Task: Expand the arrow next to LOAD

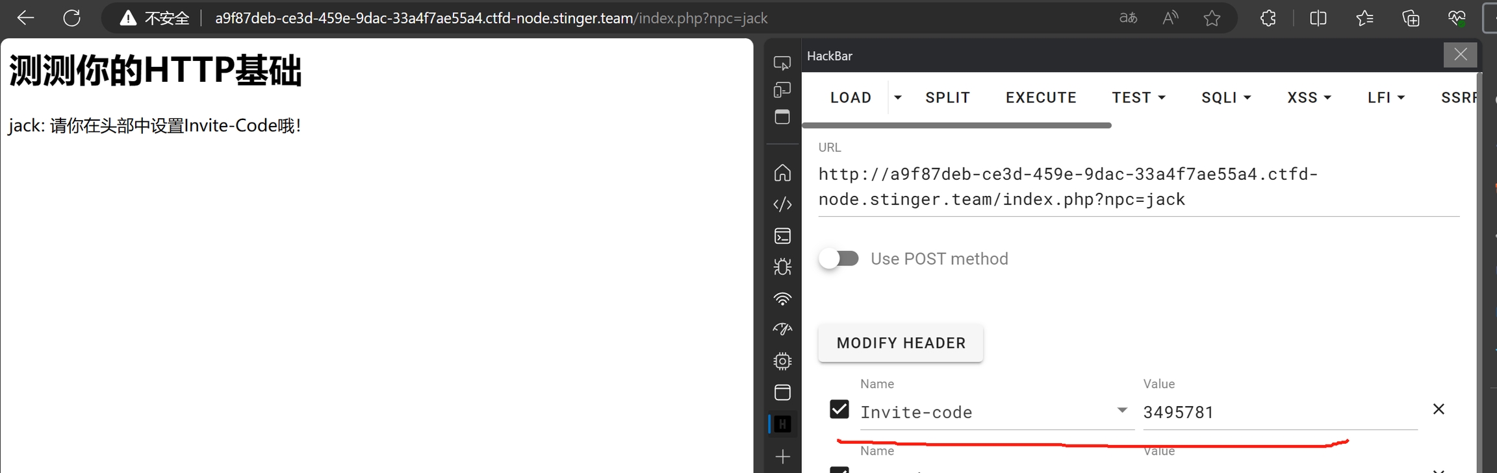Action: tap(898, 97)
